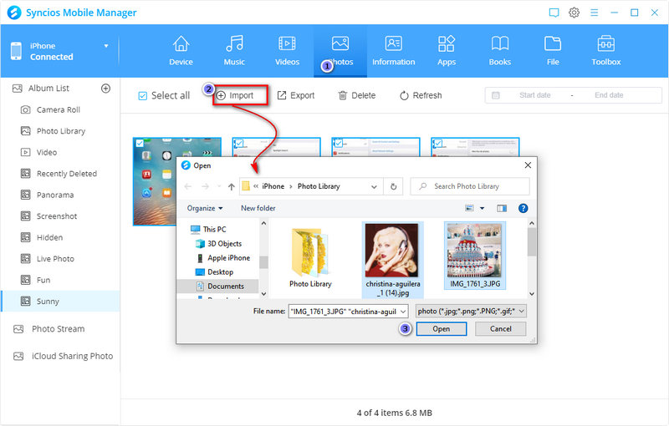Click the Import button
Screen dimensions: 669x426
coord(240,95)
